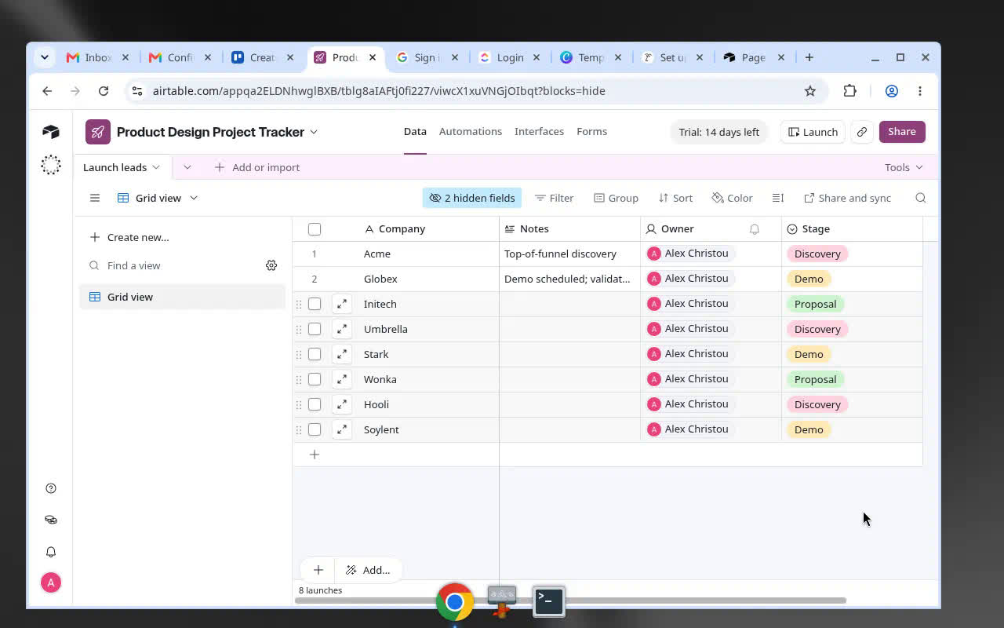Expand the Umbrella record with the arrows icon
The height and width of the screenshot is (628, 1004).
[x=342, y=329]
